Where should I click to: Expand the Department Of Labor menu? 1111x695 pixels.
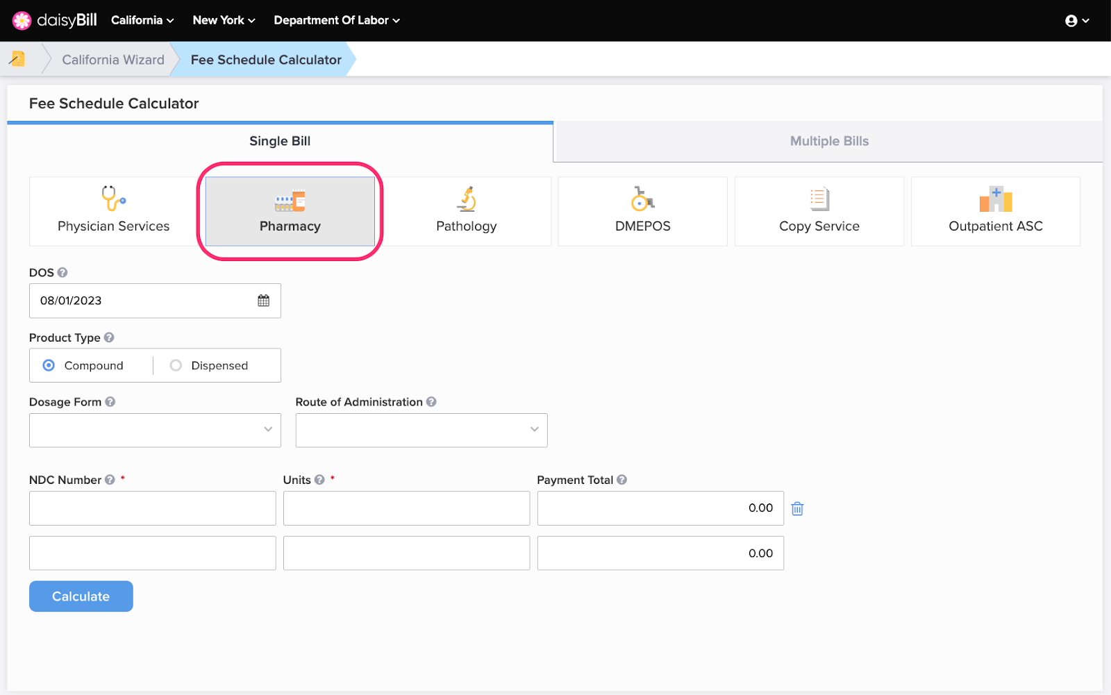[337, 20]
